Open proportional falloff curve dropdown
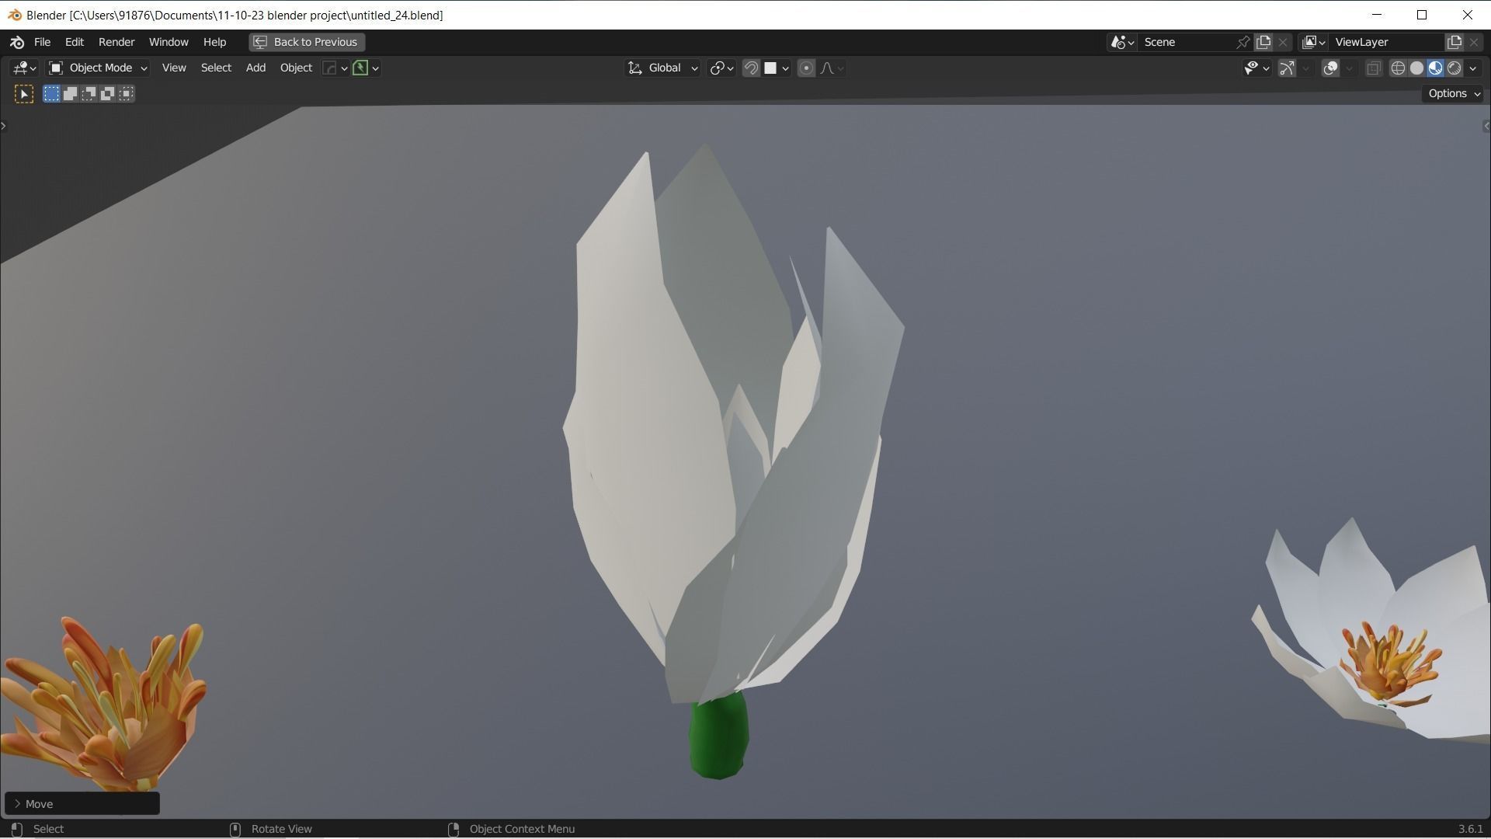This screenshot has height=839, width=1491. click(832, 68)
